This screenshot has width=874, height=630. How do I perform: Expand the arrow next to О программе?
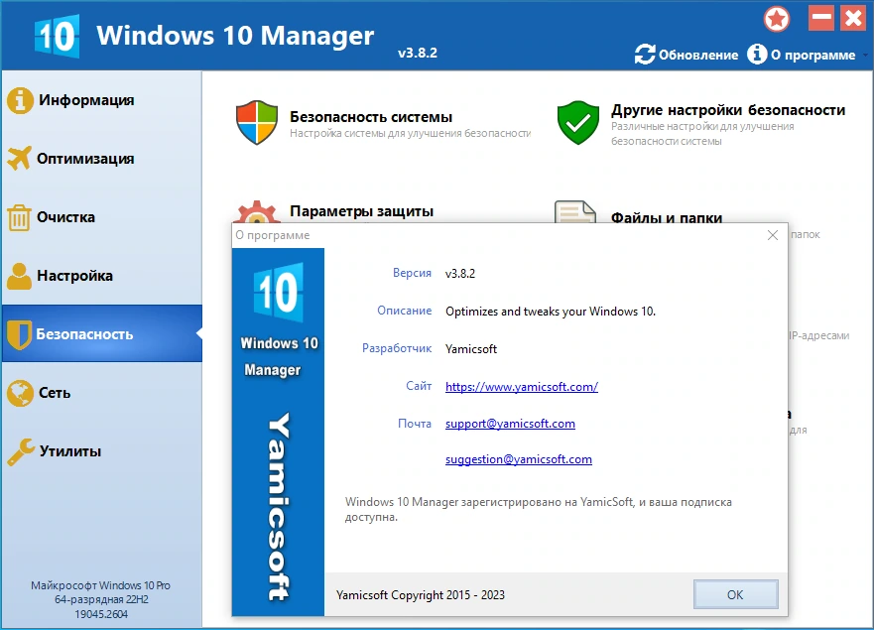click(x=865, y=56)
